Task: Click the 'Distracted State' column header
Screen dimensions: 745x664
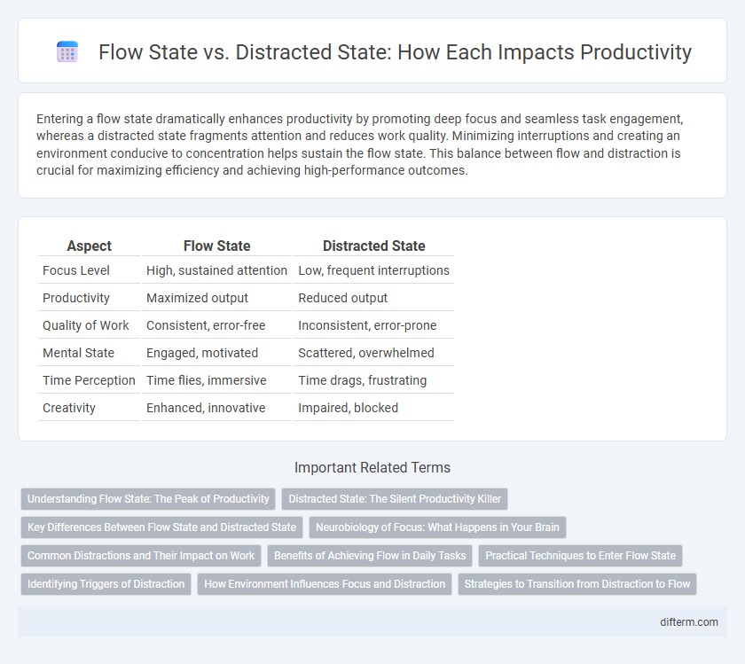Action: (x=374, y=246)
